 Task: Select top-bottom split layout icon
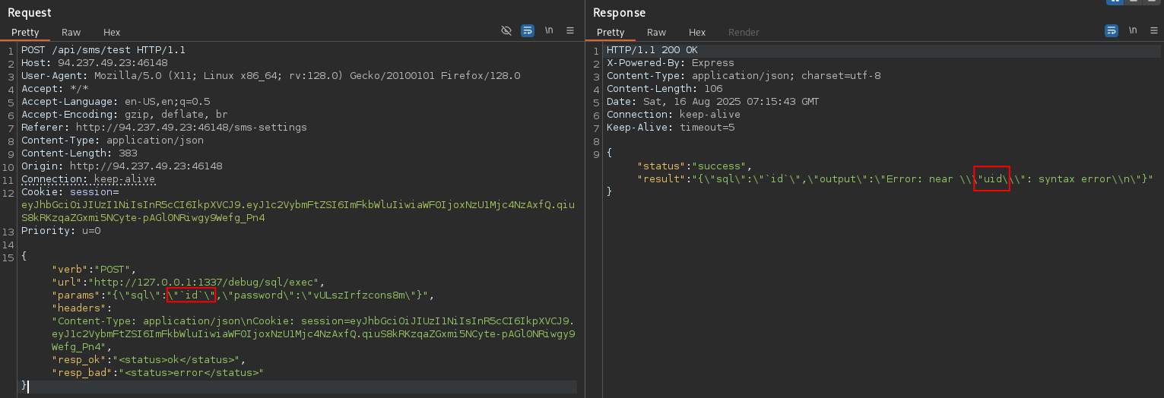coord(1134,2)
